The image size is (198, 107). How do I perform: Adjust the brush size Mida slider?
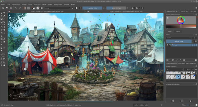(116, 8)
